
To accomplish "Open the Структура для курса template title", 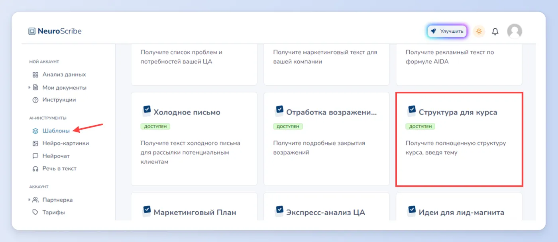I will point(458,112).
